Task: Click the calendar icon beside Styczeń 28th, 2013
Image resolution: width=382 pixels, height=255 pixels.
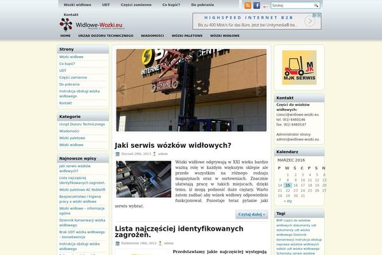Action: (117, 154)
